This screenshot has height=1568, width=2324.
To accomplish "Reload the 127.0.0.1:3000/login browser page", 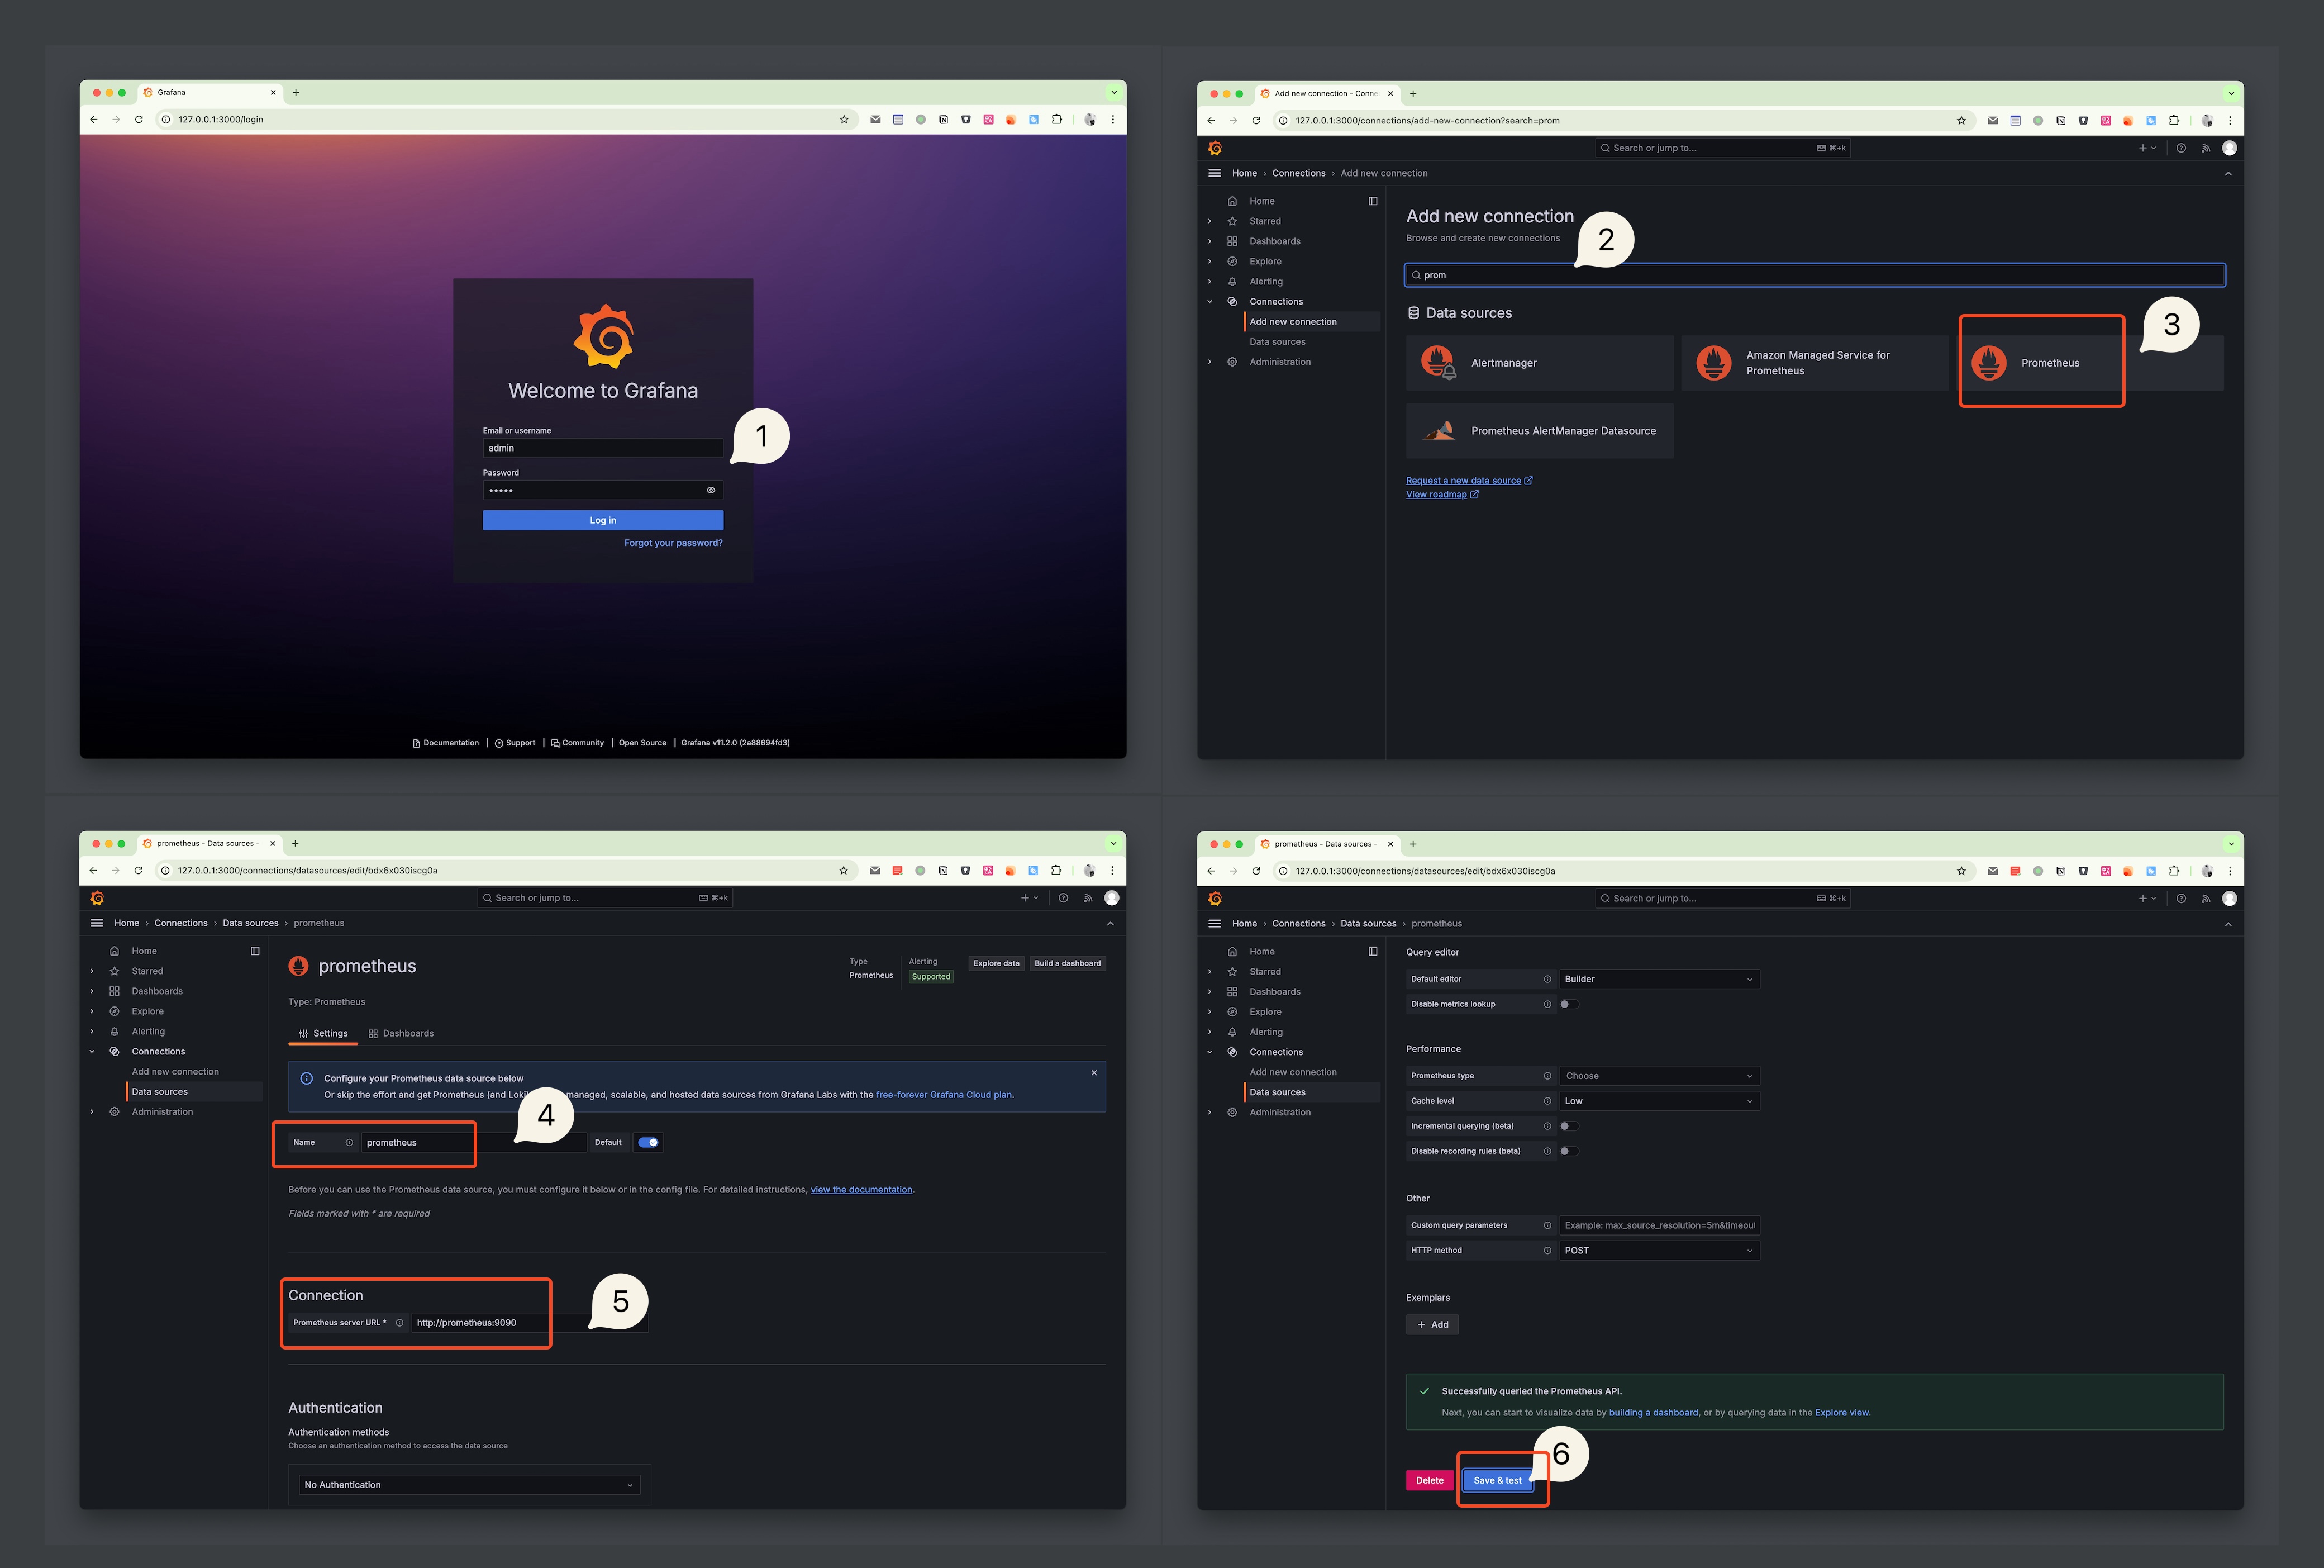I will (139, 119).
